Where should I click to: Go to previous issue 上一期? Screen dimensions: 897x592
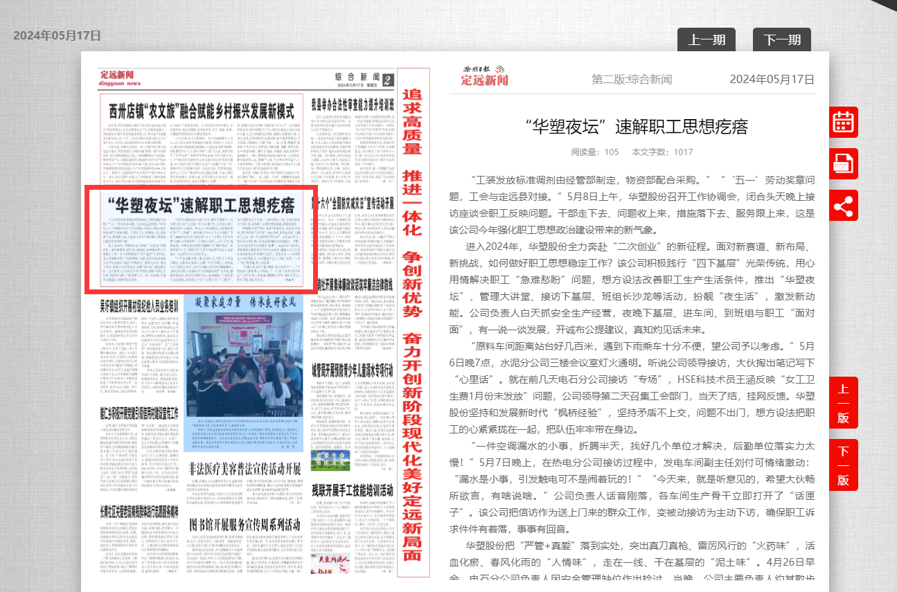(706, 40)
